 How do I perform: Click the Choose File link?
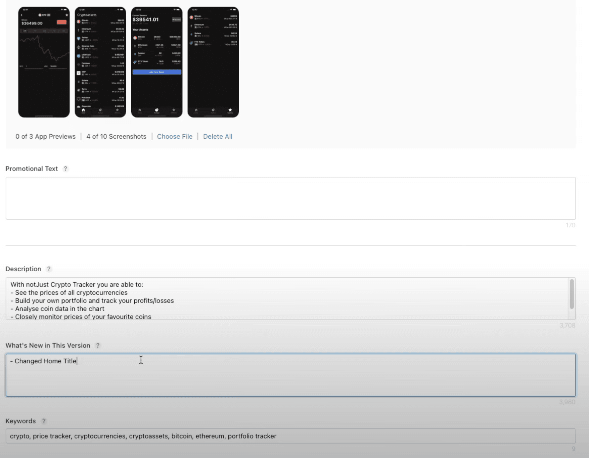pyautogui.click(x=175, y=136)
